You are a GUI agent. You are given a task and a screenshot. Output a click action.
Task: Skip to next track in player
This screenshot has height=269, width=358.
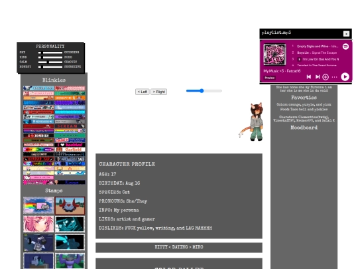(318, 77)
